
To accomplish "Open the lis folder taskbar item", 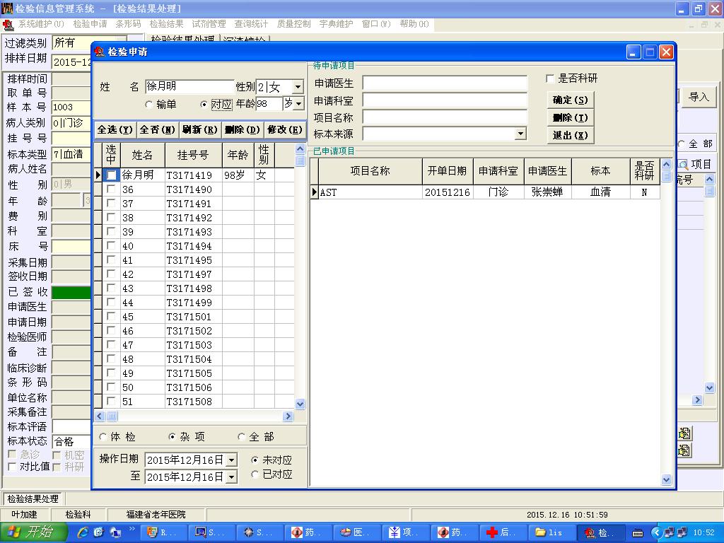I will point(551,532).
